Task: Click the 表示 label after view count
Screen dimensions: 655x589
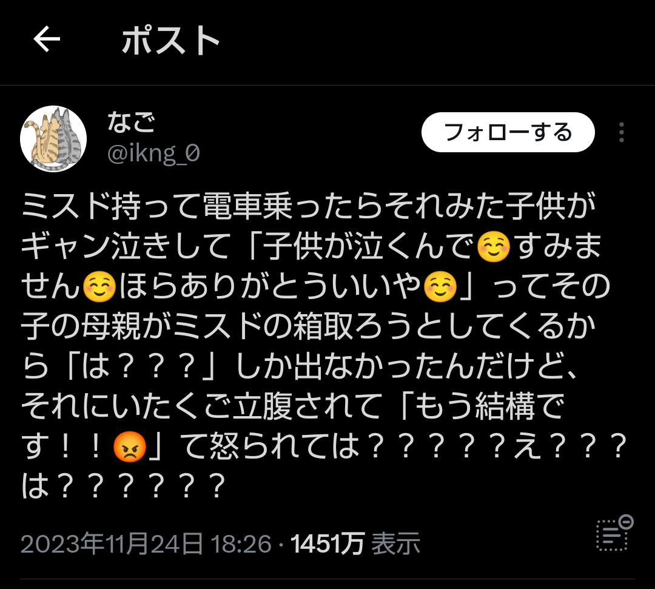Action: pos(395,544)
